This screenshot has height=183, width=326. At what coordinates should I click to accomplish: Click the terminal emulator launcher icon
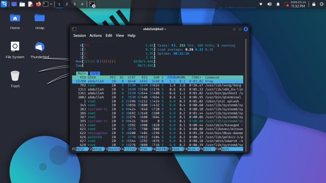coord(46,4)
